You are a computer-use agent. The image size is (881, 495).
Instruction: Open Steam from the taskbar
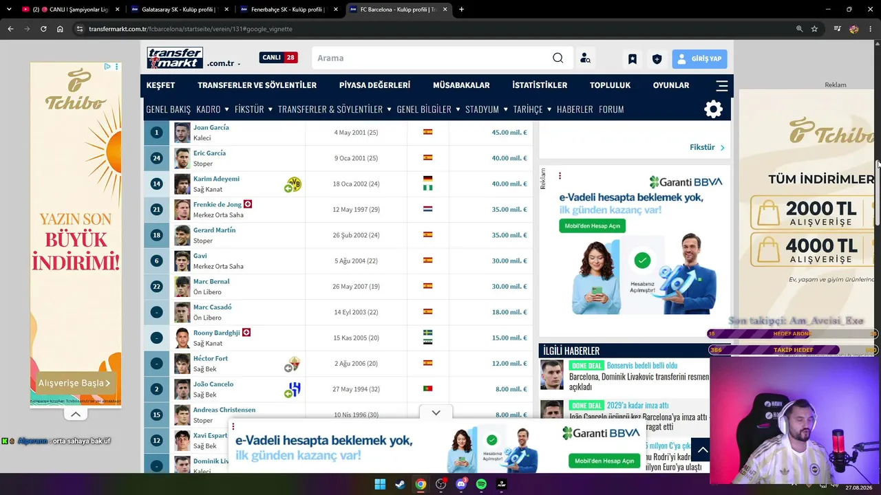[400, 484]
